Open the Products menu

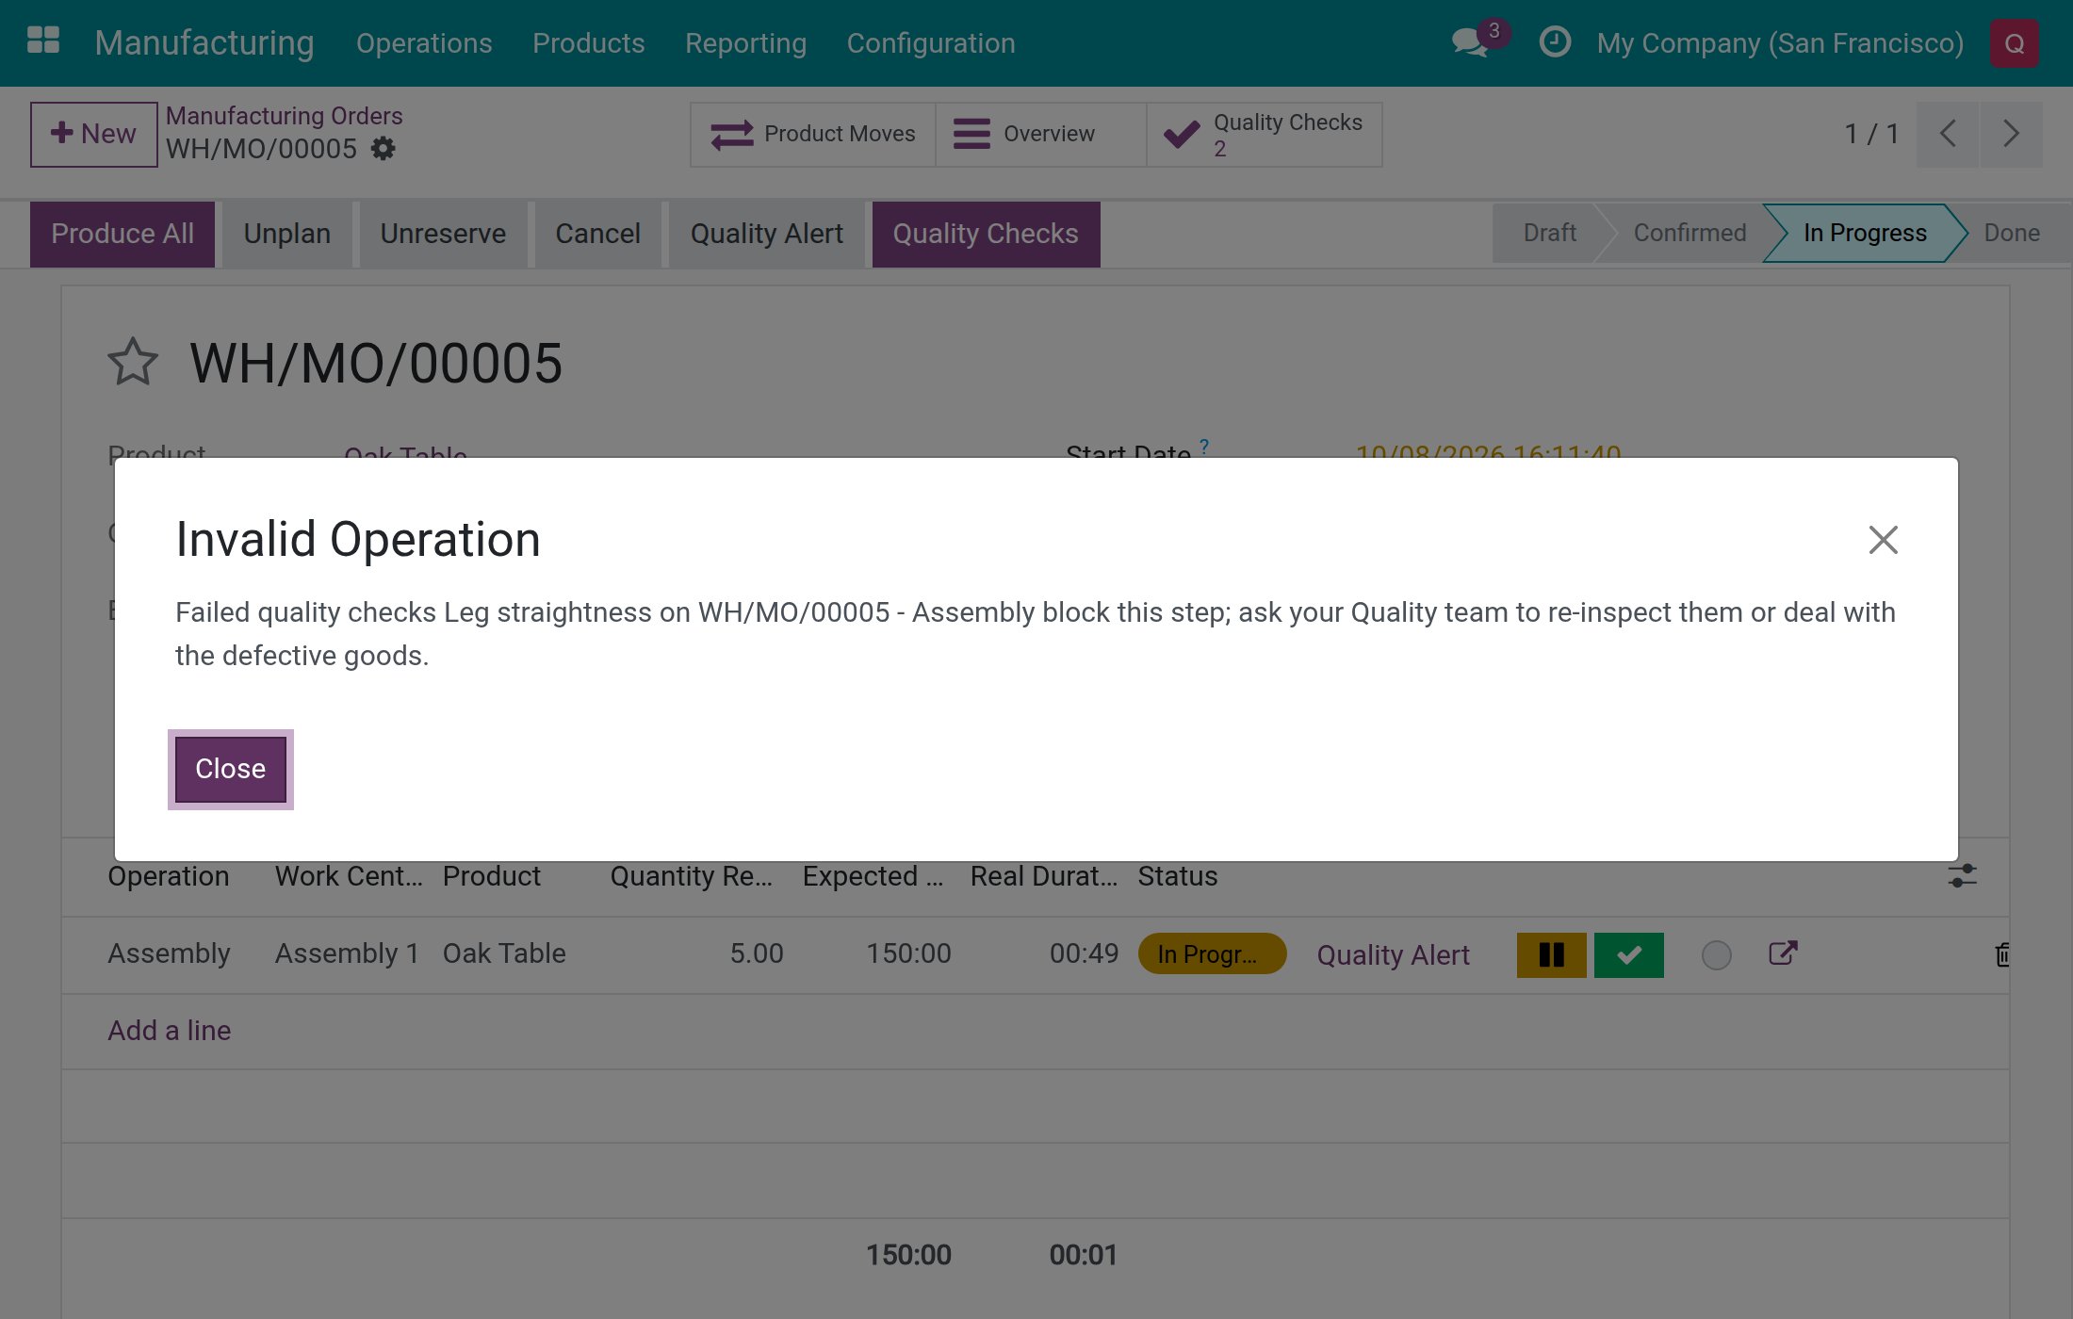(588, 43)
